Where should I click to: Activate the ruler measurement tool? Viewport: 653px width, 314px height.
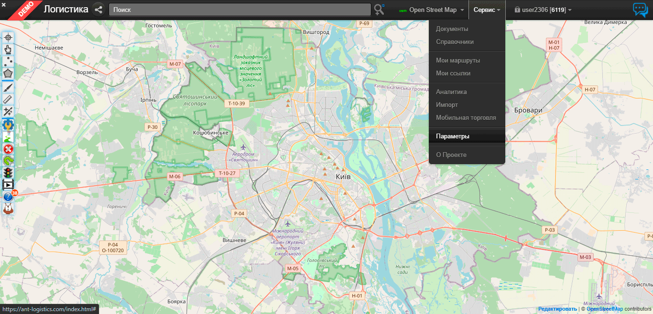coord(8,99)
